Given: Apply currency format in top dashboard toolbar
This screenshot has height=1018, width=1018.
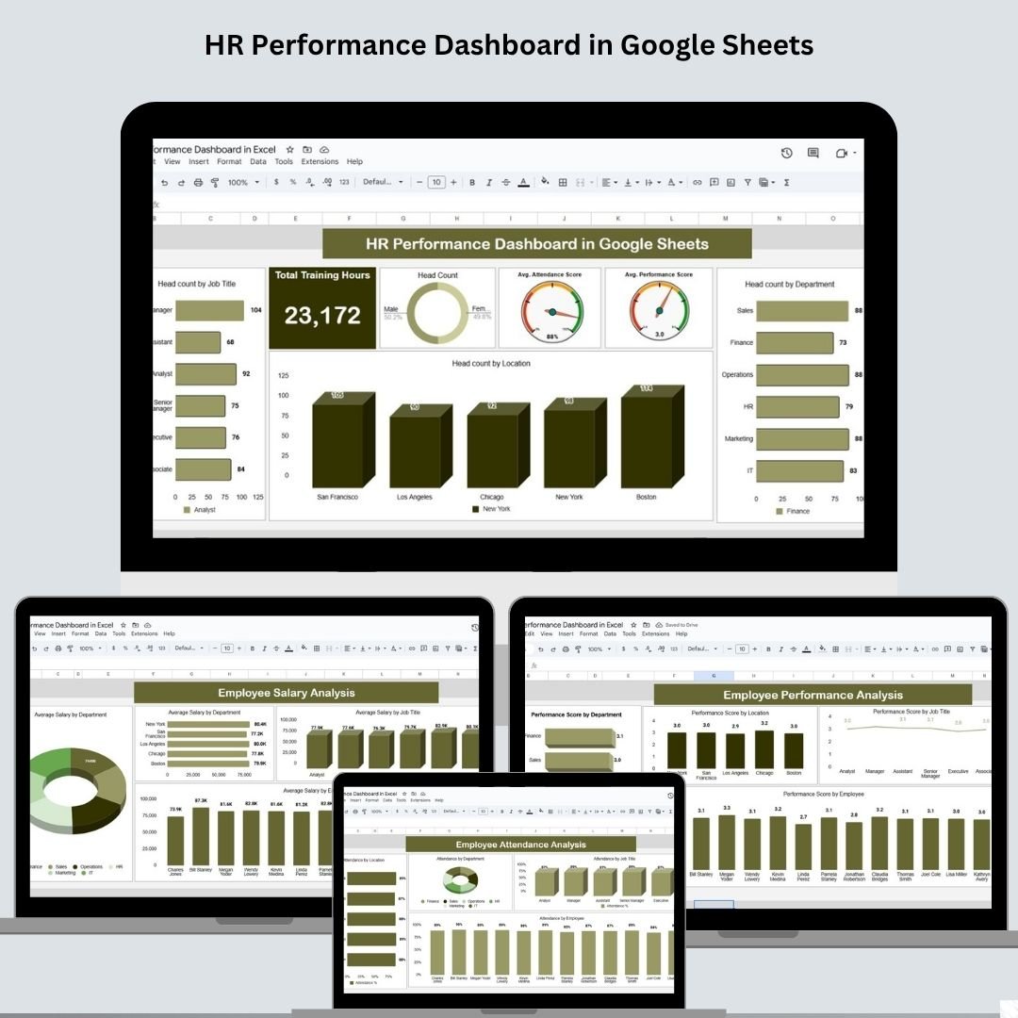Looking at the screenshot, I should 276,182.
